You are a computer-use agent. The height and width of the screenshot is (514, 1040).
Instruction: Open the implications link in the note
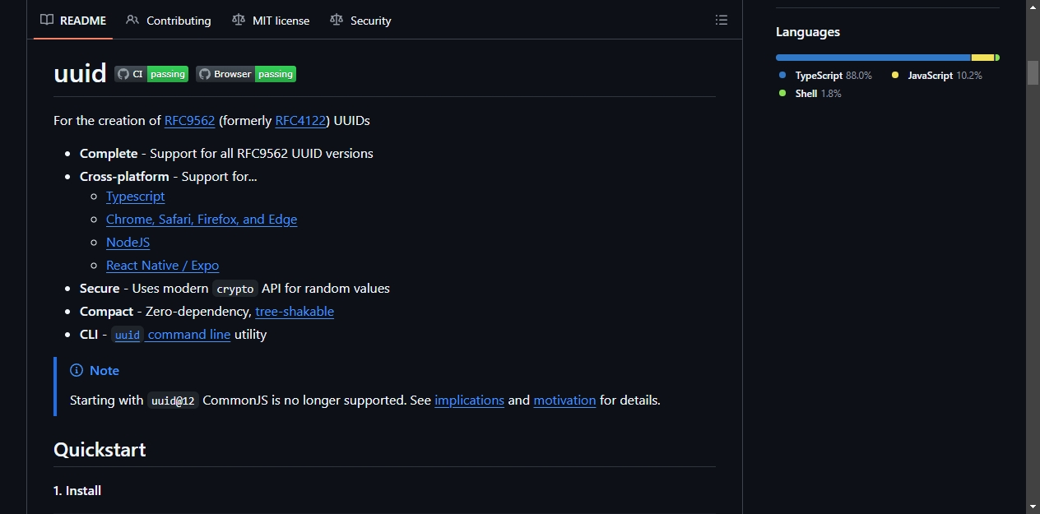click(x=469, y=400)
